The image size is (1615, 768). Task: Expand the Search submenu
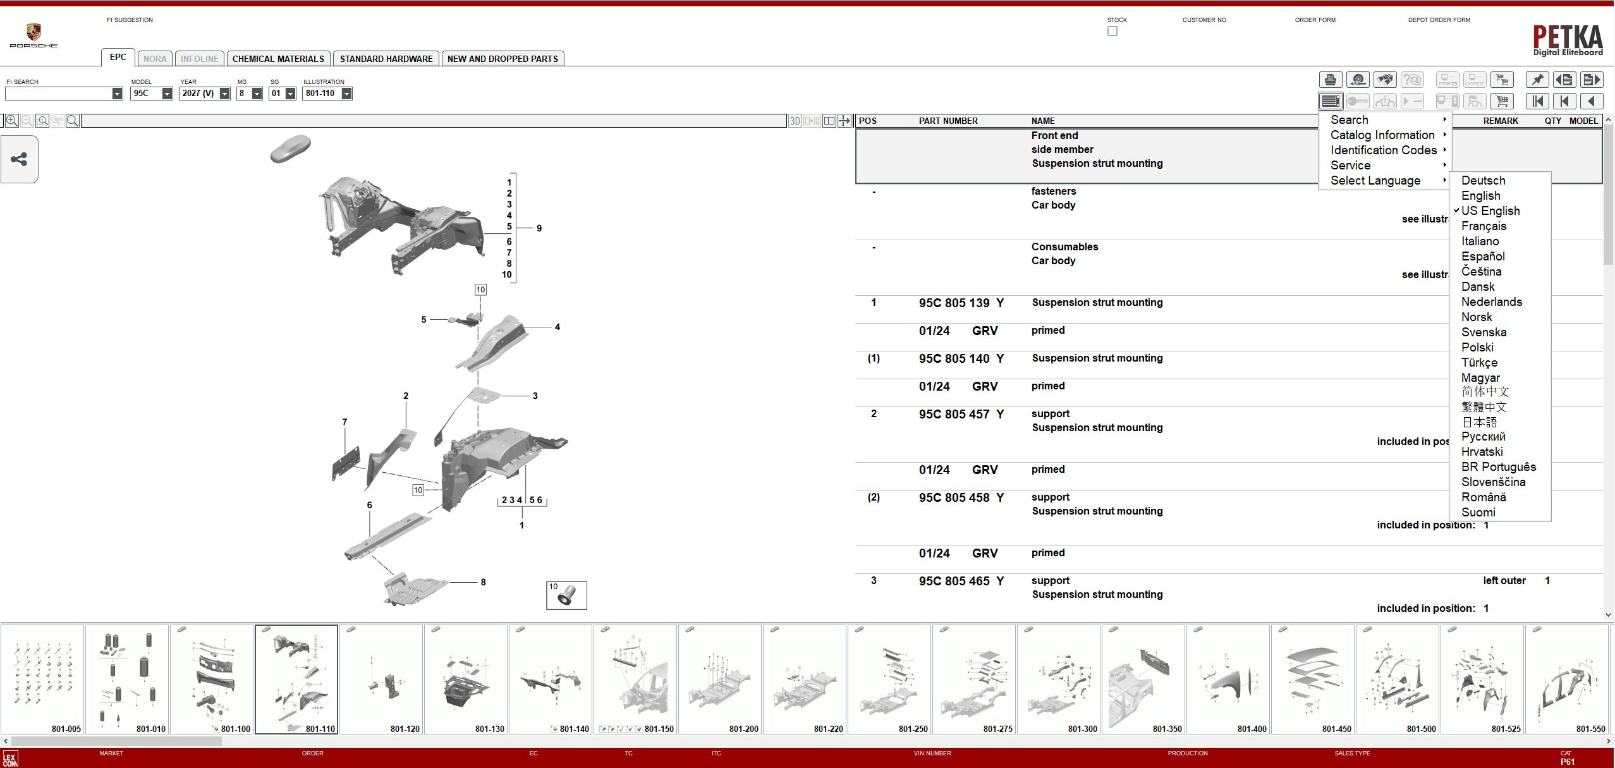point(1384,119)
